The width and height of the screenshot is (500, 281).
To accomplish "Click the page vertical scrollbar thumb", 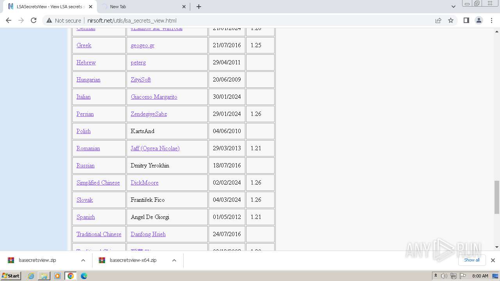I will pyautogui.click(x=497, y=197).
